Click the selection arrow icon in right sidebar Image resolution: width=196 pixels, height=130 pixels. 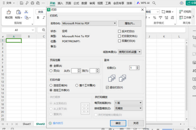(194, 37)
